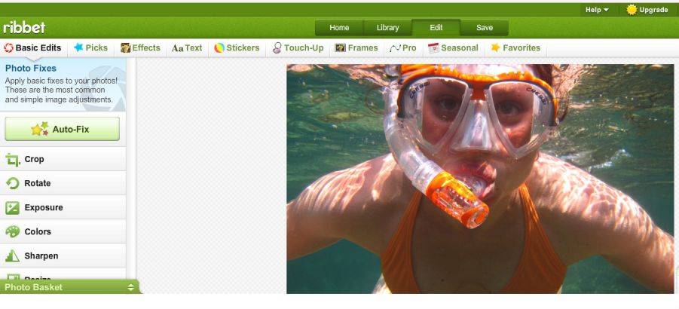Switch to the Effects tab
Image resolution: width=679 pixels, height=309 pixels.
tap(140, 48)
